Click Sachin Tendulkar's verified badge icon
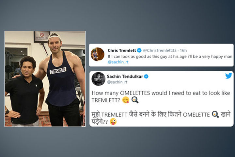 coord(146,77)
